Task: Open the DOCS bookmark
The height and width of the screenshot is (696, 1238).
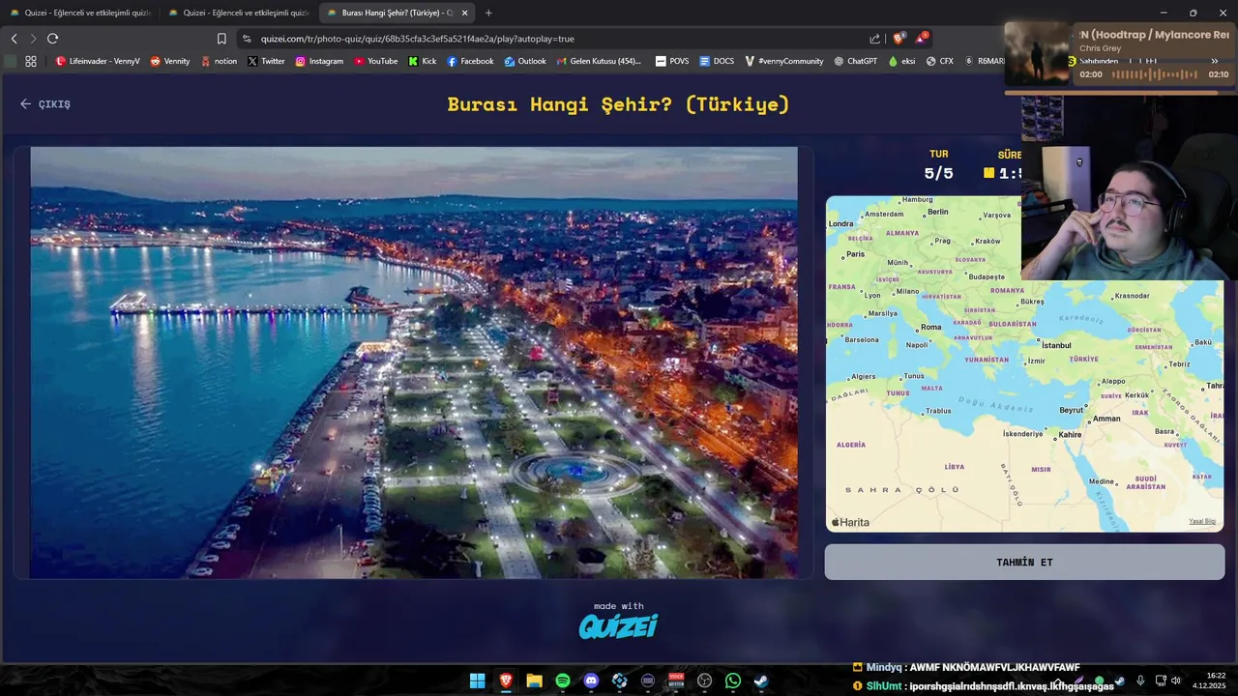Action: coord(717,61)
